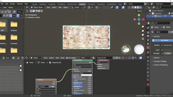Screen dimensions: 173x97
Task: Pin the material in node editor
Action: [x=123, y=58]
